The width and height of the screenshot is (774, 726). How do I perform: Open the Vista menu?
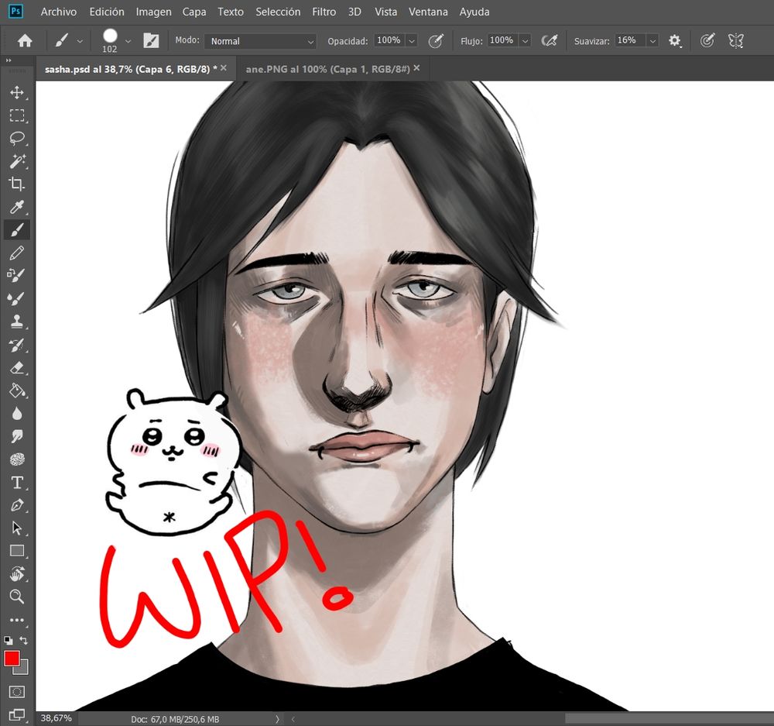(x=385, y=12)
